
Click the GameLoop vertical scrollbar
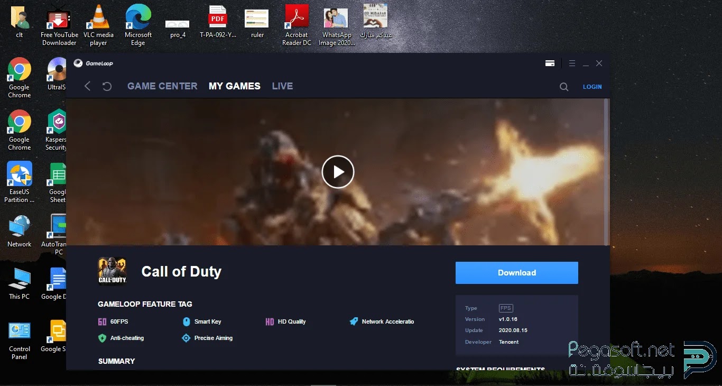tap(606, 172)
